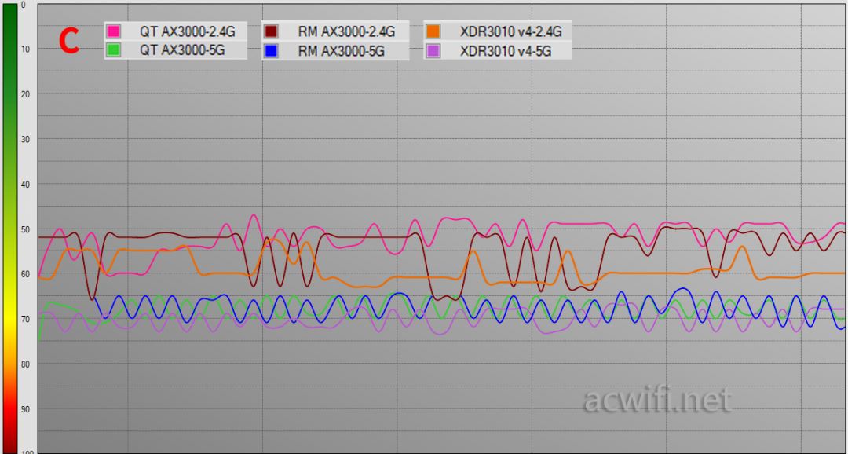Screen dimensions: 848x454
Task: Click the '90' value on signal axis
Action: [25, 409]
